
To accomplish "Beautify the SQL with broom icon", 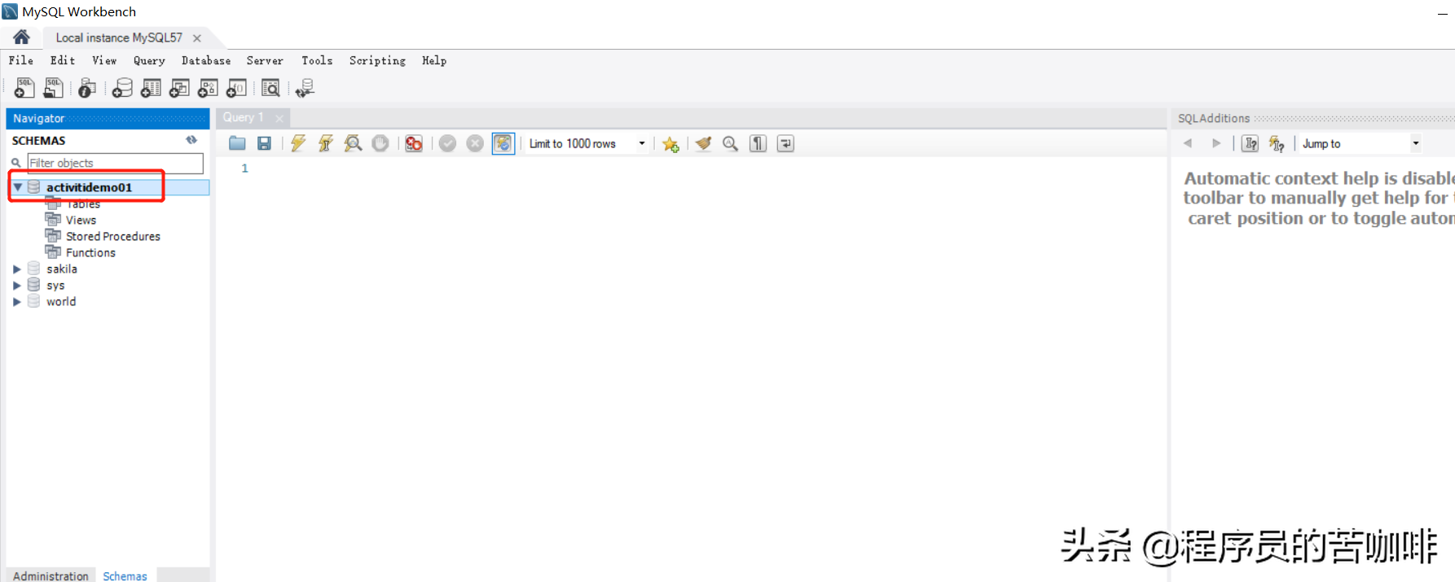I will coord(704,143).
